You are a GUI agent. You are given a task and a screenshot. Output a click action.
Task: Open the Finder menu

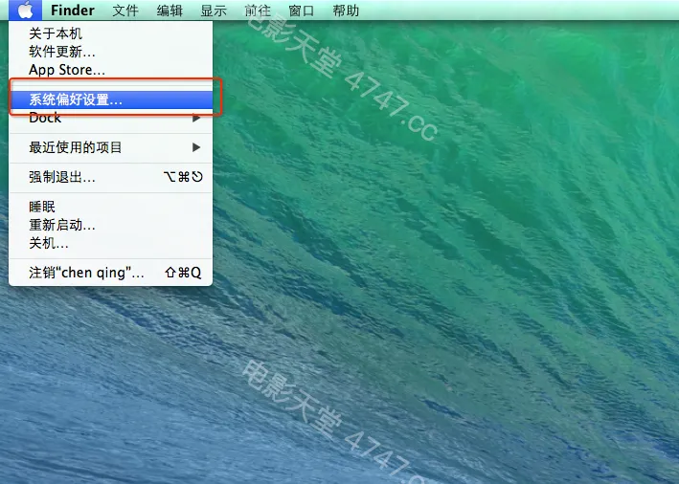click(72, 11)
